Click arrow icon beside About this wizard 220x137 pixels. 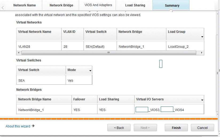click(33, 126)
